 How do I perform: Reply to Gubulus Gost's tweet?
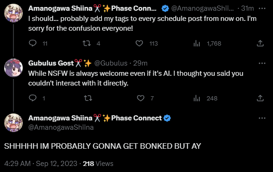32,98
